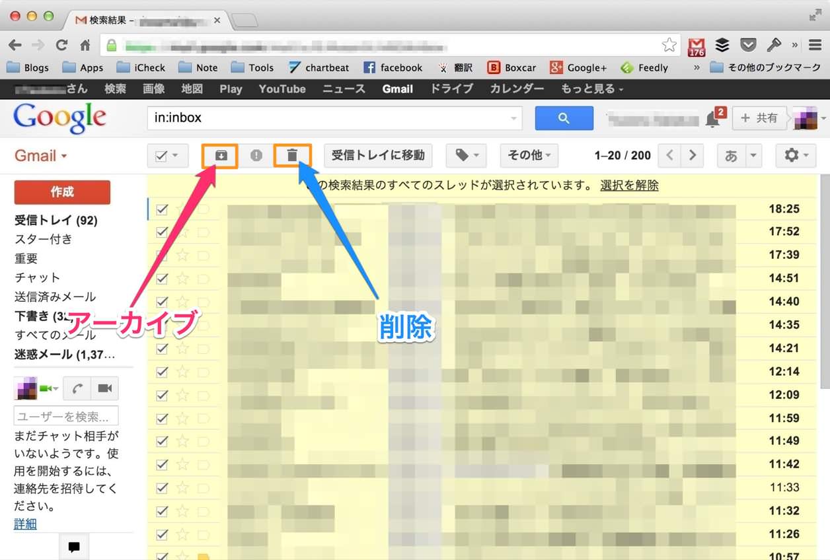Open the chartbeat bookmark
Image resolution: width=830 pixels, height=560 pixels.
pos(319,67)
